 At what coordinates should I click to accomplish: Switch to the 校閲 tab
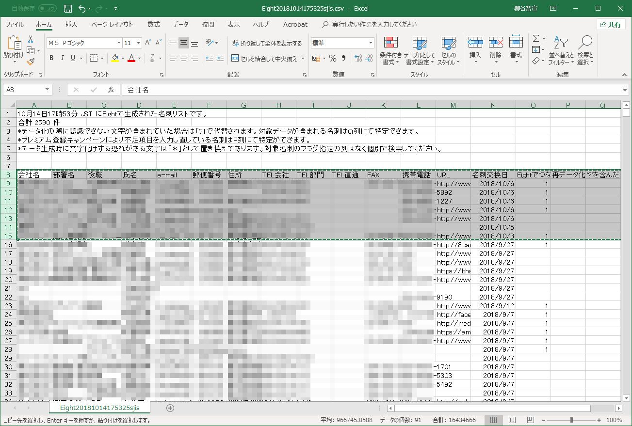tap(208, 24)
